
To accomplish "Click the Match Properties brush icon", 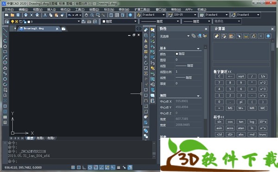I will tap(62, 15).
